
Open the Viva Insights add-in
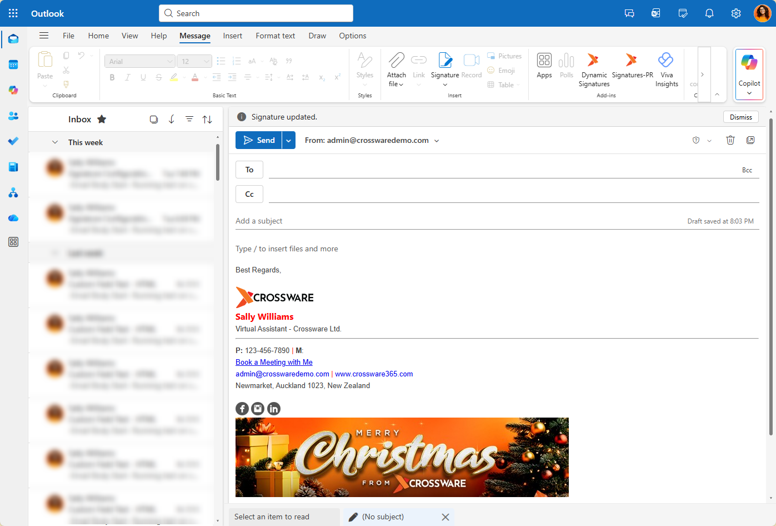666,61
